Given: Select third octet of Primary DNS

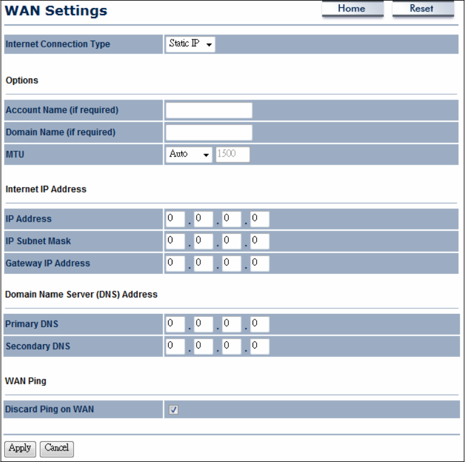Looking at the screenshot, I should click(x=232, y=324).
